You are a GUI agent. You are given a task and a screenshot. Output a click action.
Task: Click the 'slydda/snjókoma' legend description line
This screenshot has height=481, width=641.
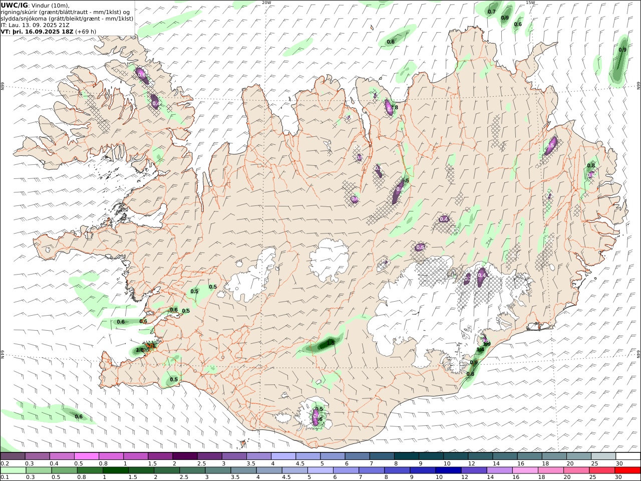click(67, 19)
